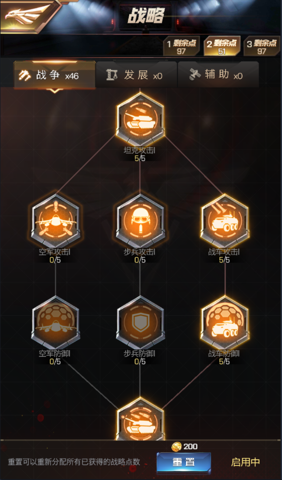Select the bottom tank firing skill node
Screen dimensions: 282x480
click(x=140, y=419)
